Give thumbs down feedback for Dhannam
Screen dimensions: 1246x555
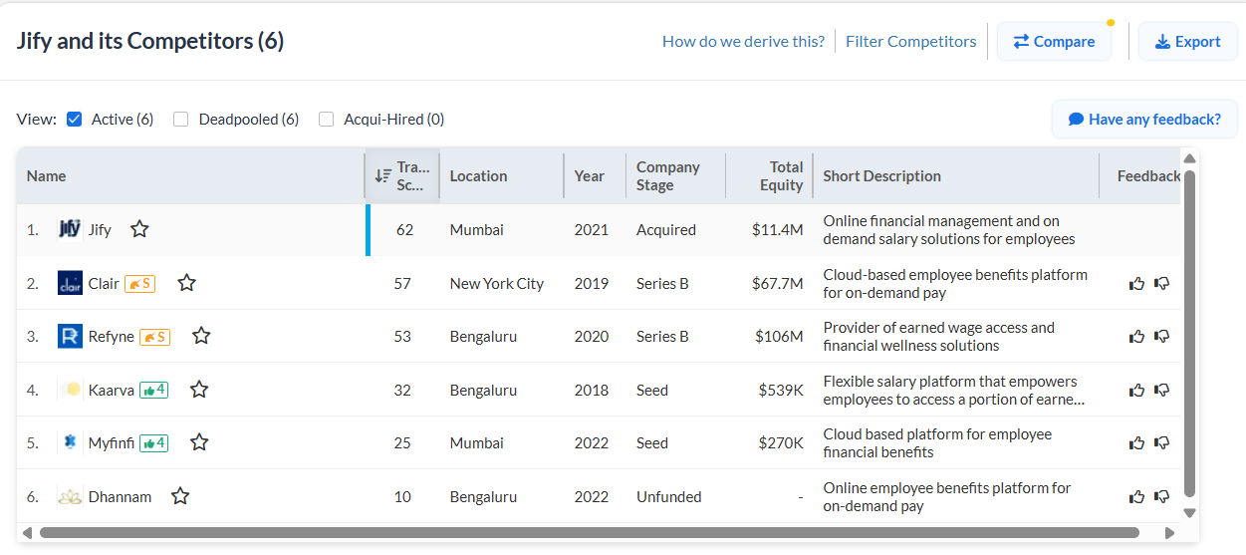point(1161,496)
